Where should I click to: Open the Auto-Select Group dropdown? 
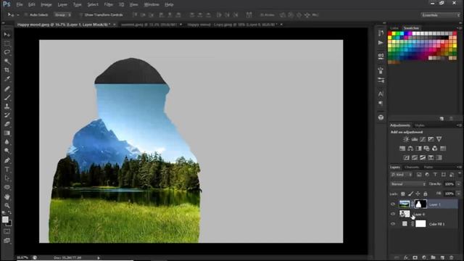(x=62, y=14)
